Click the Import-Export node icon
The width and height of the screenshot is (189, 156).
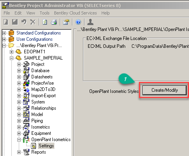point(26,96)
